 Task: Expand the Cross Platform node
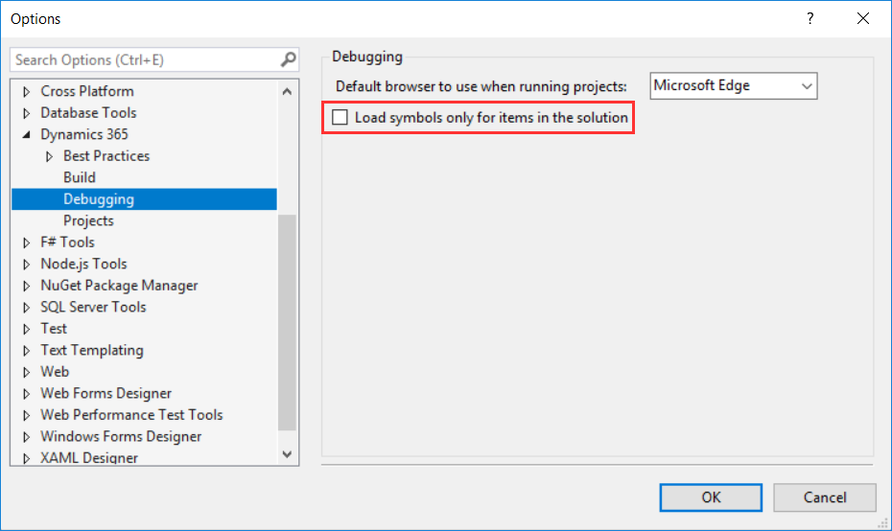(x=27, y=92)
